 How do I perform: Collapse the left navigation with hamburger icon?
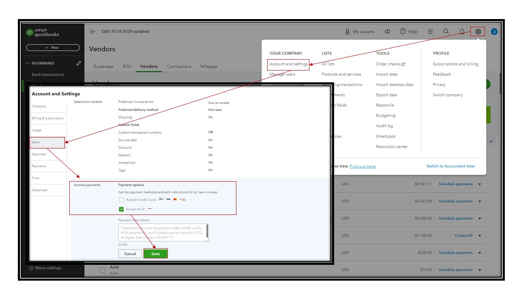pos(92,32)
